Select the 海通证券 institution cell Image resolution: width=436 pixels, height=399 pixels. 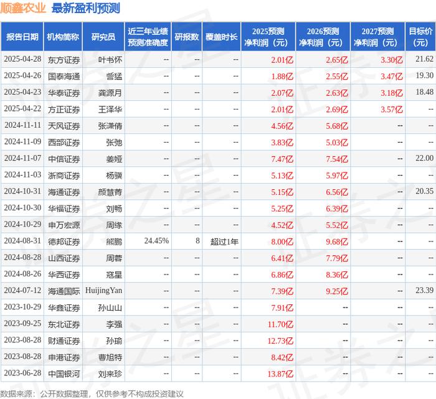point(64,192)
